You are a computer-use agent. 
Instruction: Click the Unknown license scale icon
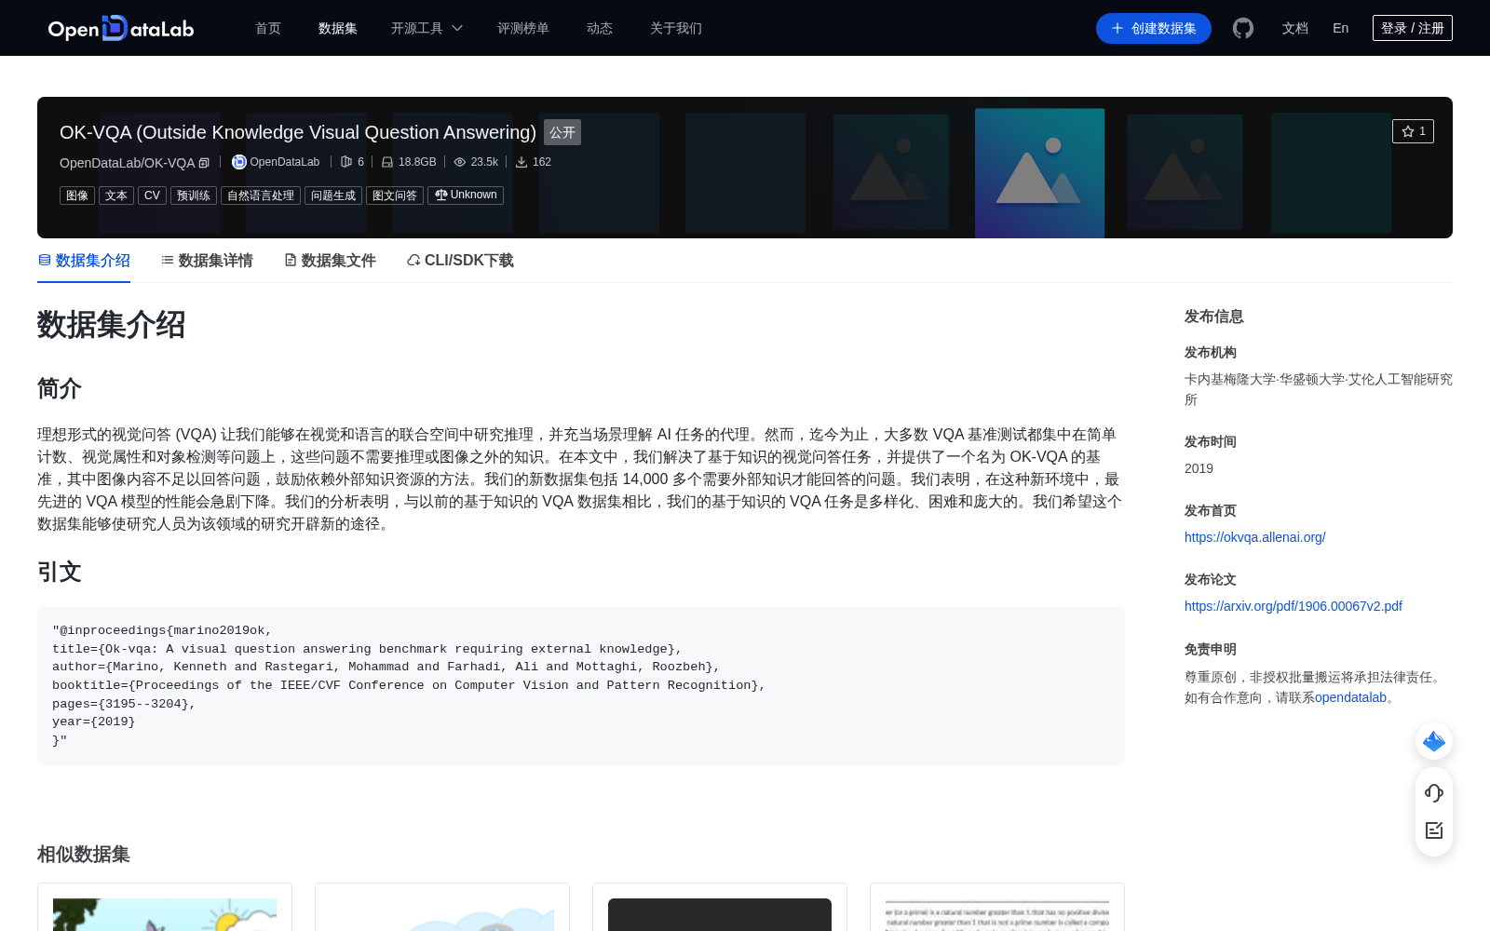(x=440, y=196)
